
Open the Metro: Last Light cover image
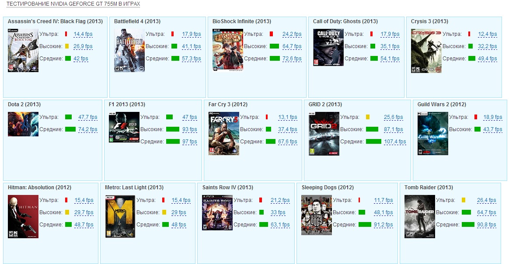tap(120, 217)
